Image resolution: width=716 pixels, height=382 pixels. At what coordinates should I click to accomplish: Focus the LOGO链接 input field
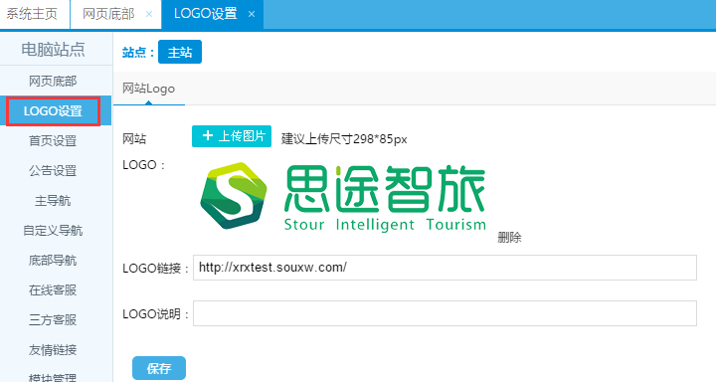pos(445,268)
